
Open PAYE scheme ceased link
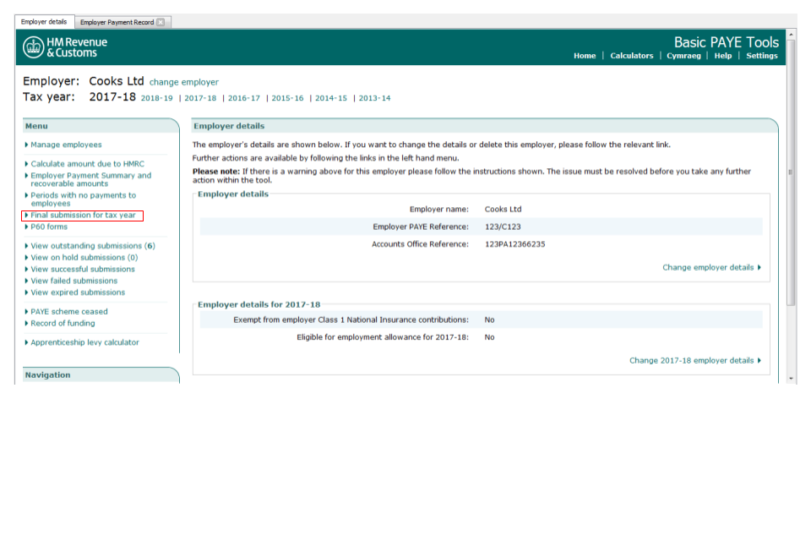(x=68, y=312)
